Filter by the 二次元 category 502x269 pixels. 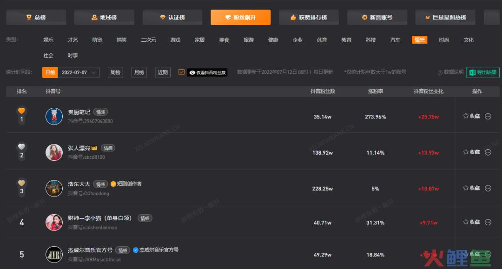pyautogui.click(x=149, y=40)
